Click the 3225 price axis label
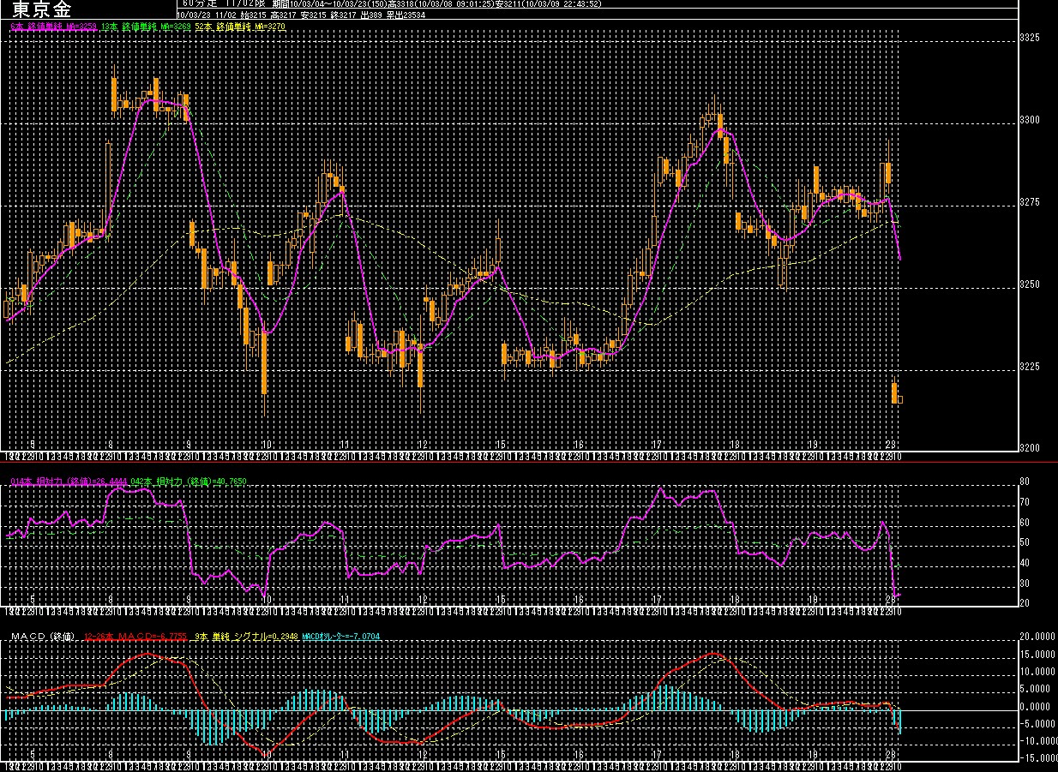1058x772 pixels. [x=1030, y=367]
